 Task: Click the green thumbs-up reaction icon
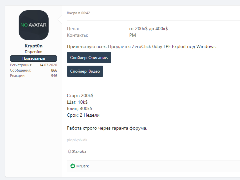click(73, 166)
